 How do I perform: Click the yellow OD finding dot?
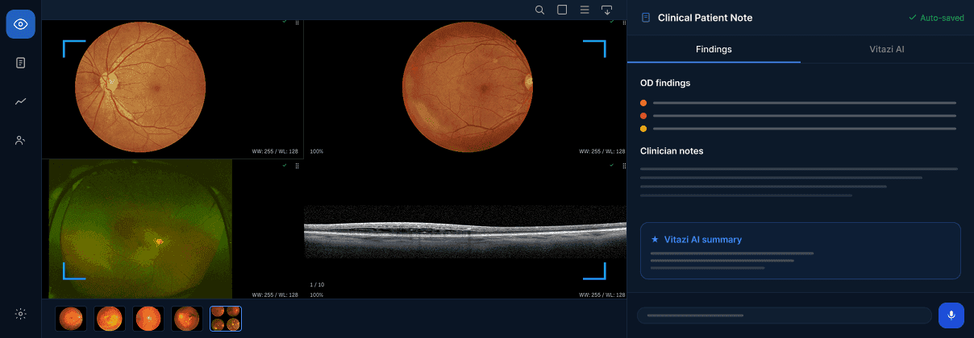point(643,129)
